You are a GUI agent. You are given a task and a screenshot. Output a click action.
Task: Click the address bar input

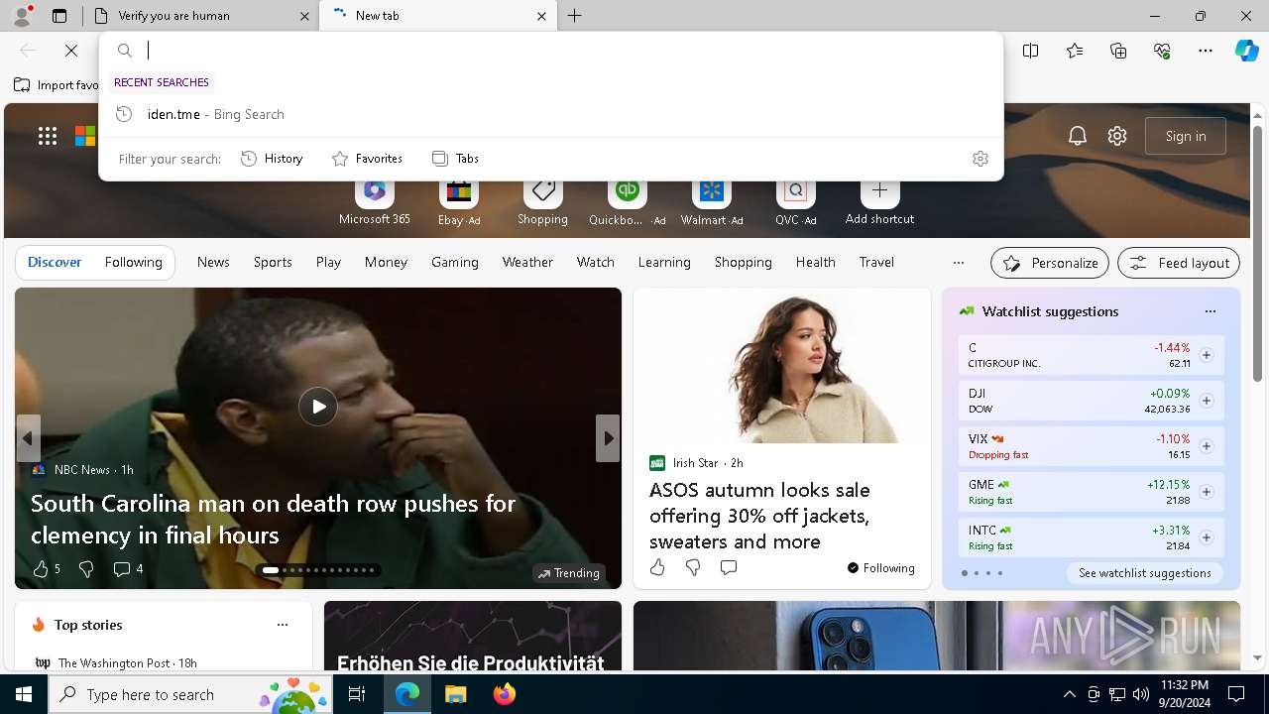pyautogui.click(x=550, y=51)
